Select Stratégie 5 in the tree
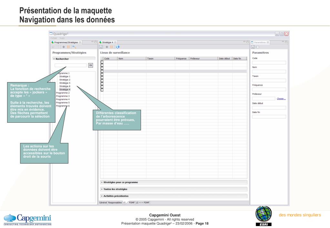 coord(65,83)
